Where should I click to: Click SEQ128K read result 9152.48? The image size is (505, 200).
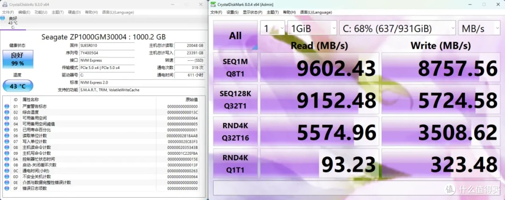319,99
